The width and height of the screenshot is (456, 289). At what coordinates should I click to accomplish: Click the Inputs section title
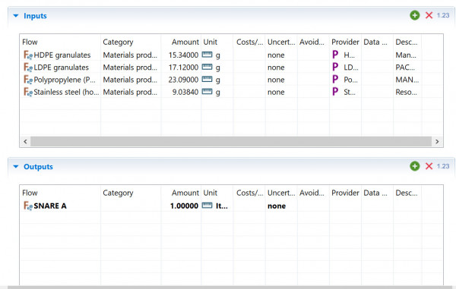(35, 16)
